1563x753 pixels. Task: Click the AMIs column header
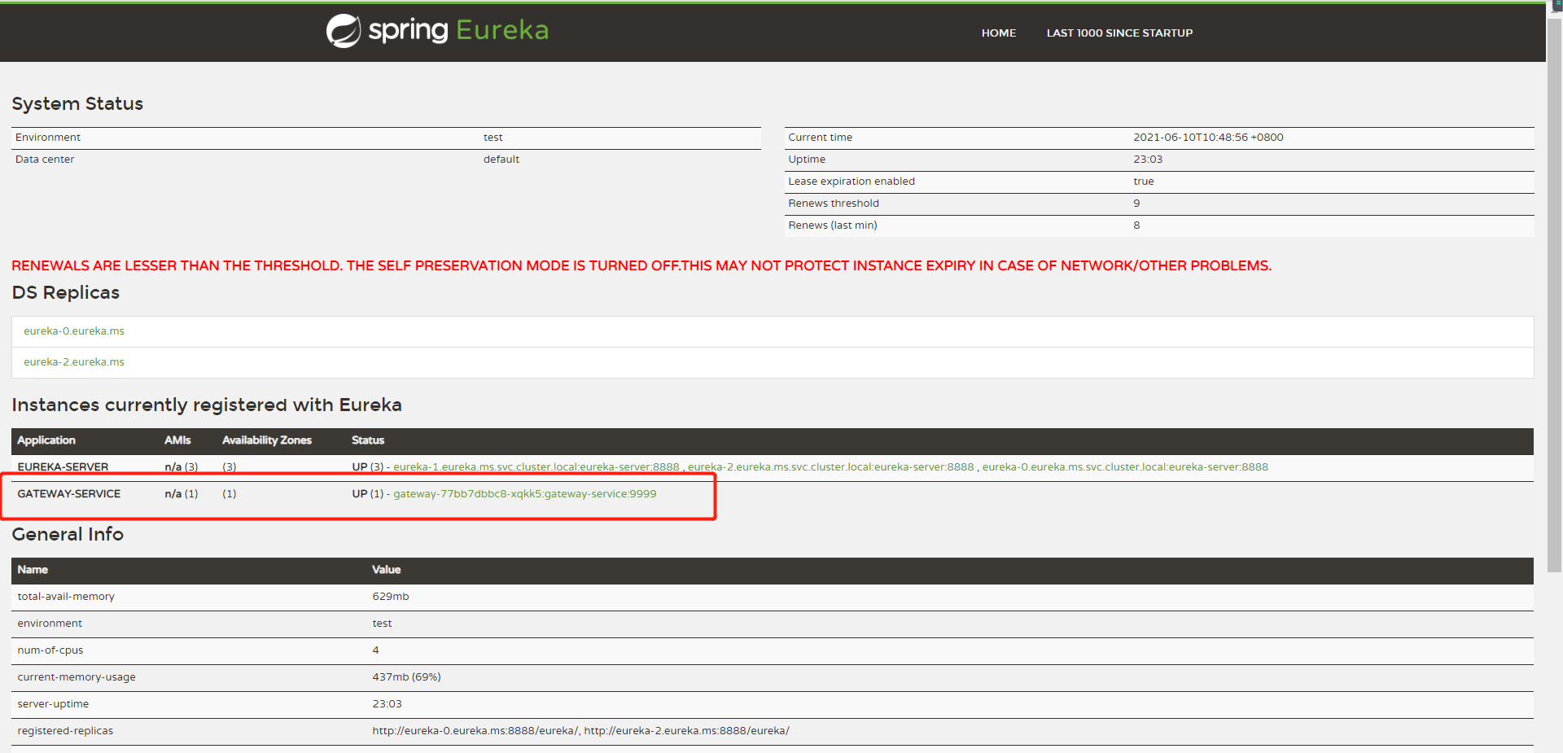point(177,440)
